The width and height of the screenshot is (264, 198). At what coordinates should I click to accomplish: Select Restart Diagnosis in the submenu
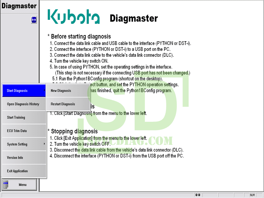(68, 104)
